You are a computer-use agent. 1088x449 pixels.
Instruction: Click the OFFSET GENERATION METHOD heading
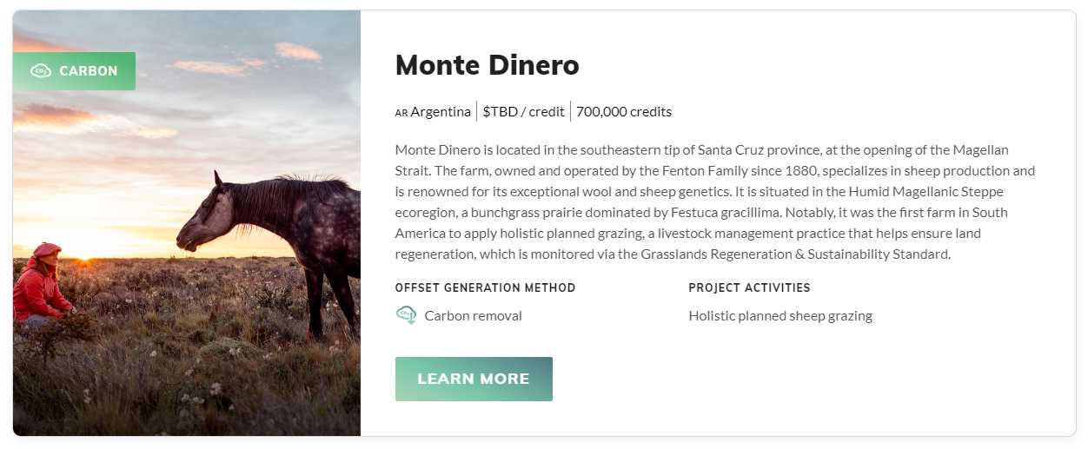[x=485, y=287]
